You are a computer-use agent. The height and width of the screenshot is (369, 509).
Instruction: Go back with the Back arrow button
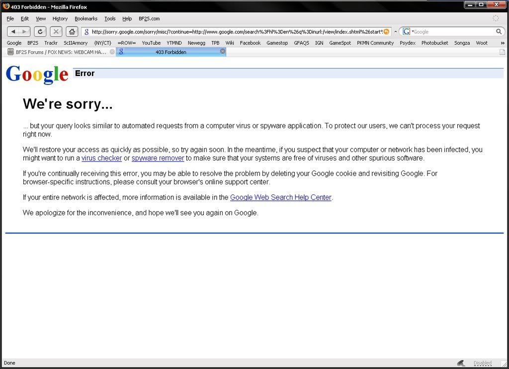click(13, 31)
